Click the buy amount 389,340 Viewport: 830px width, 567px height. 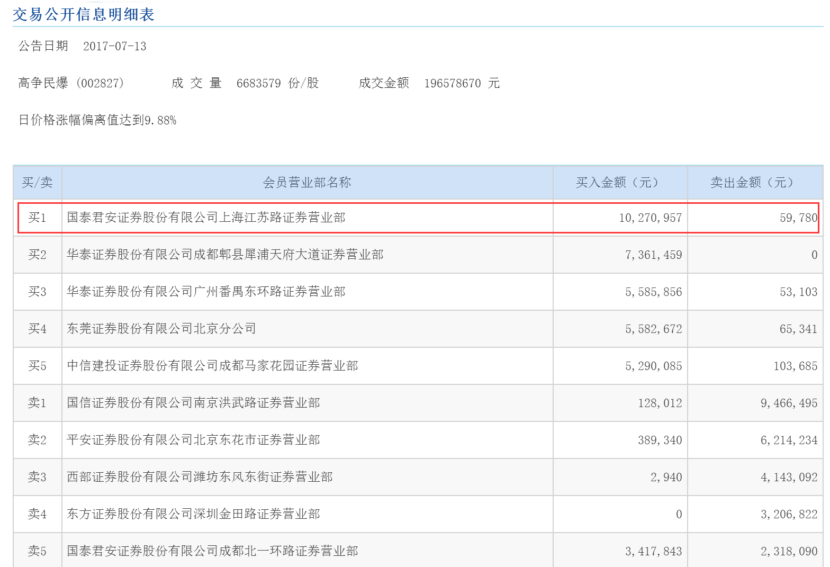click(660, 440)
